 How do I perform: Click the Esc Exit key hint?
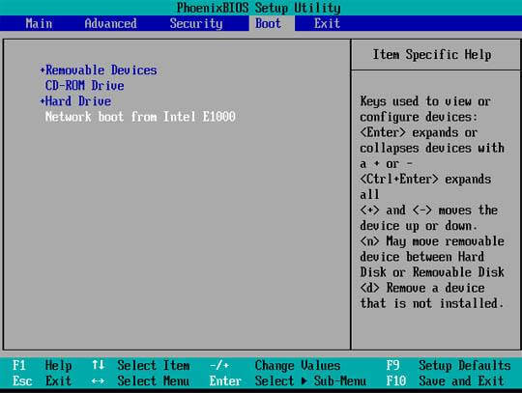click(x=42, y=380)
